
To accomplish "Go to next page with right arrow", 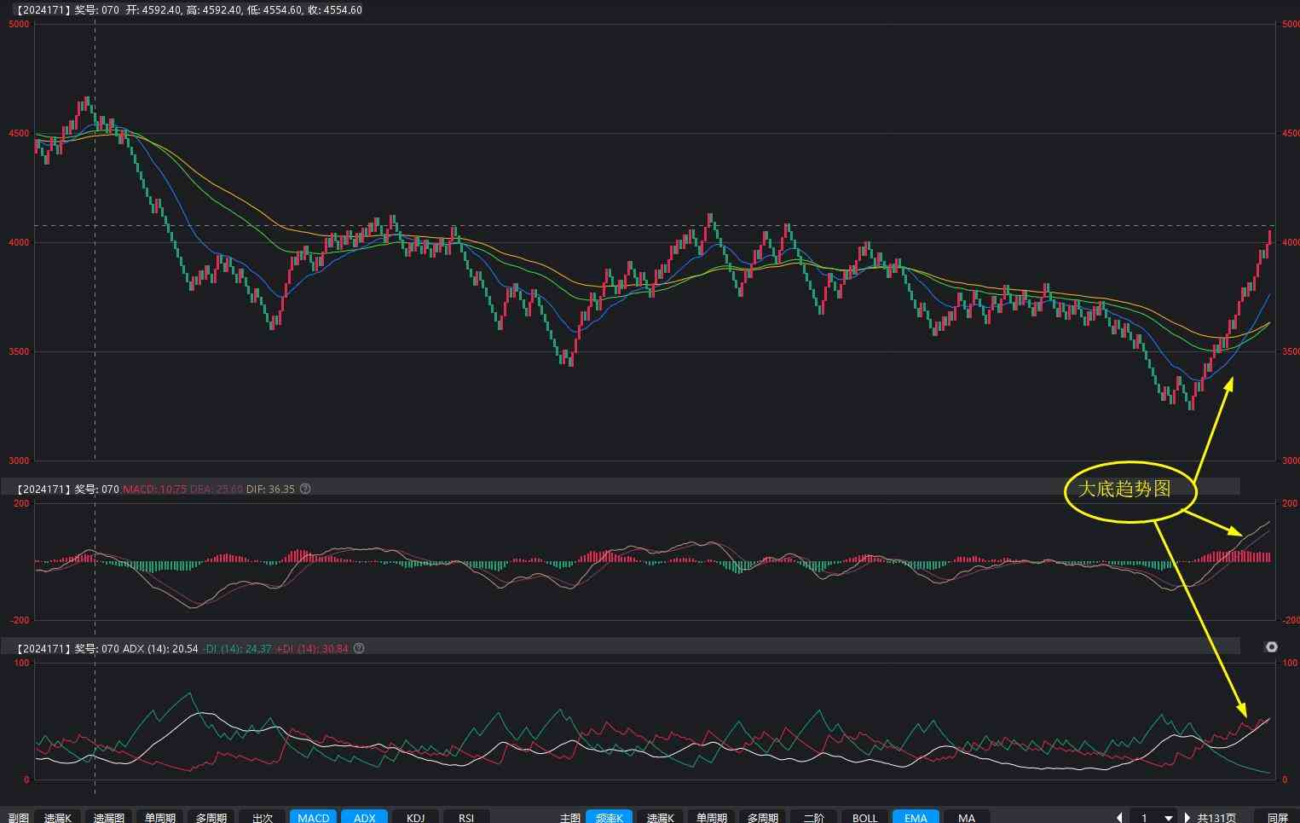I will click(x=1187, y=817).
